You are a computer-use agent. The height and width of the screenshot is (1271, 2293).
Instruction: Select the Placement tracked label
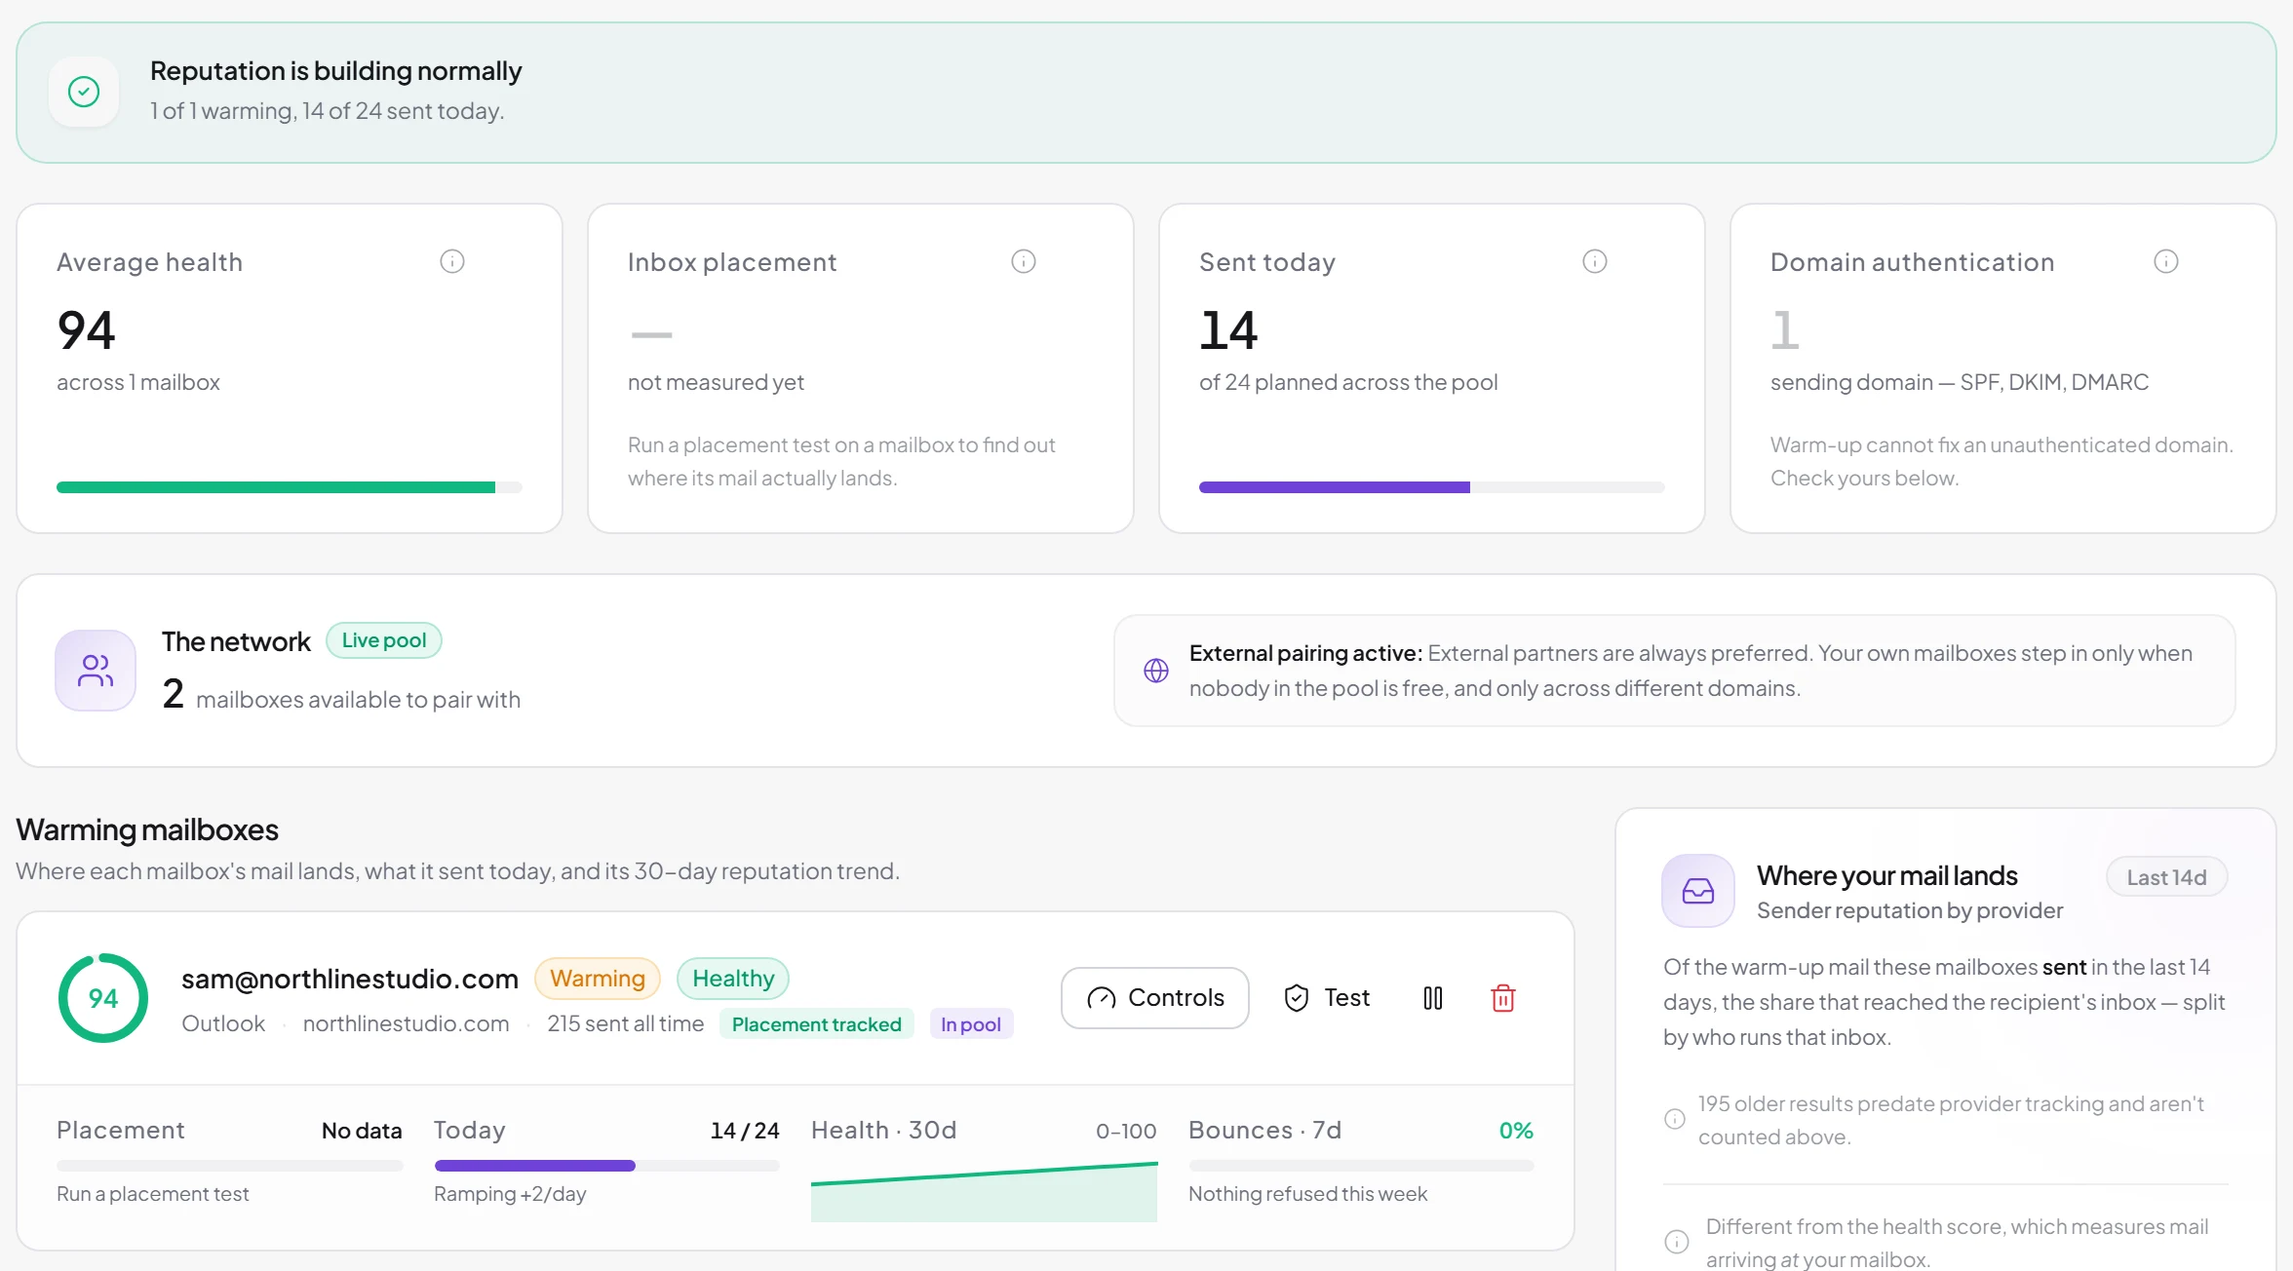[817, 1024]
